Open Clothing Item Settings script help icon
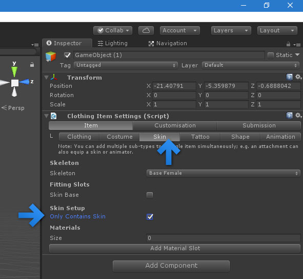303x279 pixels. pyautogui.click(x=289, y=116)
